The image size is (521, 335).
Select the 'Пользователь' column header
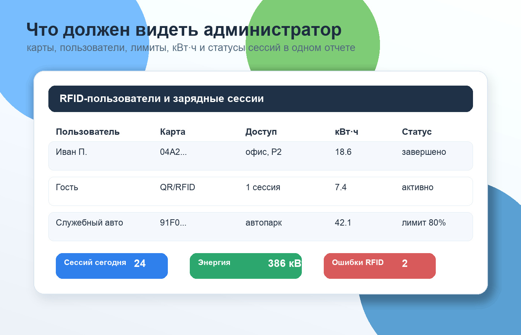click(x=87, y=132)
